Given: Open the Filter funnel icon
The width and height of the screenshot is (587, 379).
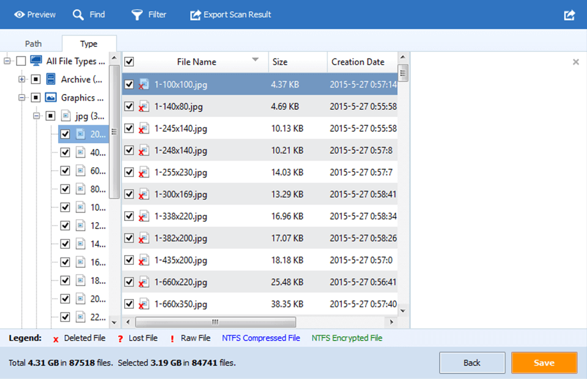Looking at the screenshot, I should 136,14.
